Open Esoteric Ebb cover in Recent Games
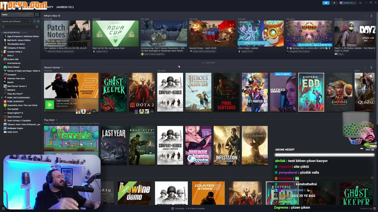Image resolution: width=378 pixels, height=212 pixels. click(x=311, y=92)
